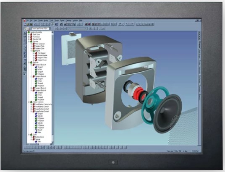Open the selection filter dropdown above the tree
The image size is (225, 172).
pyautogui.click(x=41, y=29)
